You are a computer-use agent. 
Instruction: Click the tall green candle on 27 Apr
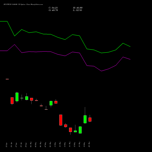pyautogui.click(x=17, y=97)
